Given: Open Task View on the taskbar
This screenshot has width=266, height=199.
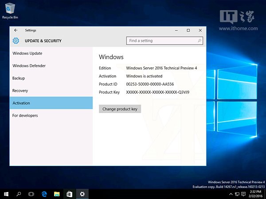Looking at the screenshot, I should 31,194.
